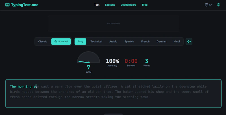Visit the Blog page

pyautogui.click(x=145, y=5)
